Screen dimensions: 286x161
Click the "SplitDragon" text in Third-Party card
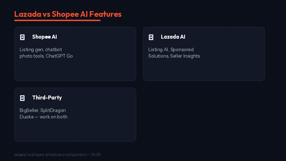53,110
